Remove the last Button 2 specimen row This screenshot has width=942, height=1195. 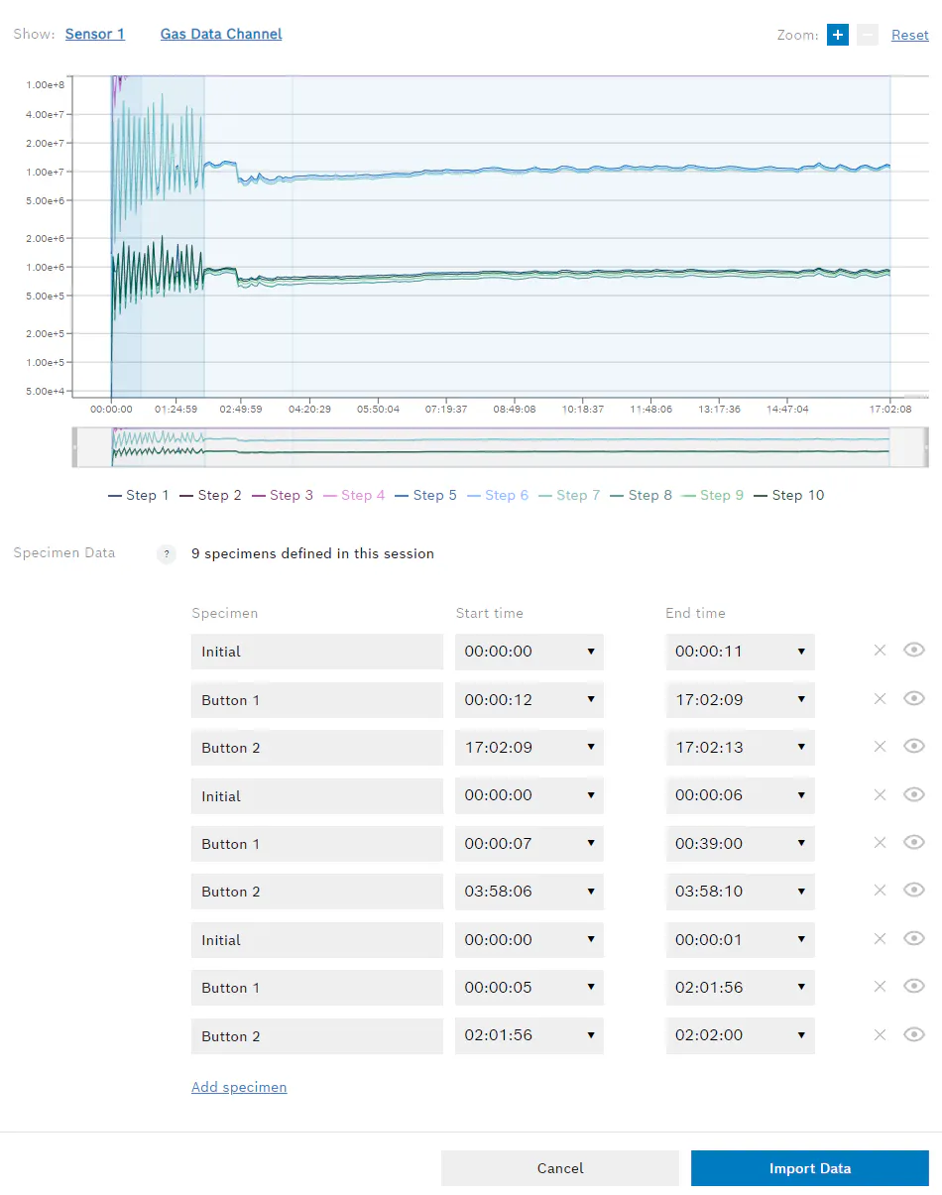880,1035
